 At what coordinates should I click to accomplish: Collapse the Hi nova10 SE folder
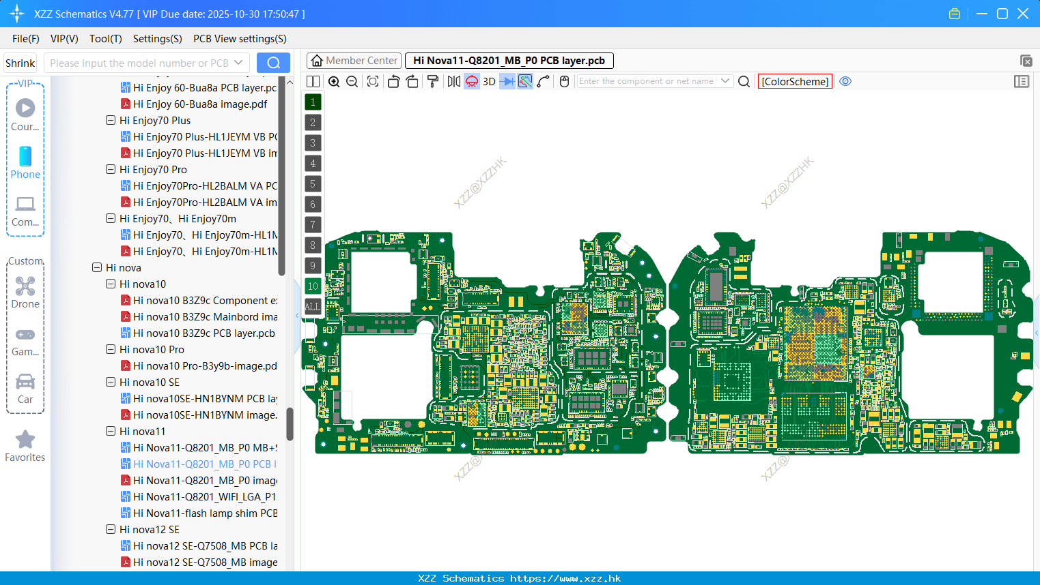pyautogui.click(x=111, y=382)
